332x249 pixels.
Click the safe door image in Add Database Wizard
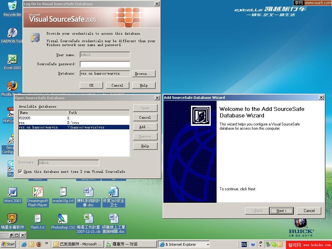click(x=201, y=116)
